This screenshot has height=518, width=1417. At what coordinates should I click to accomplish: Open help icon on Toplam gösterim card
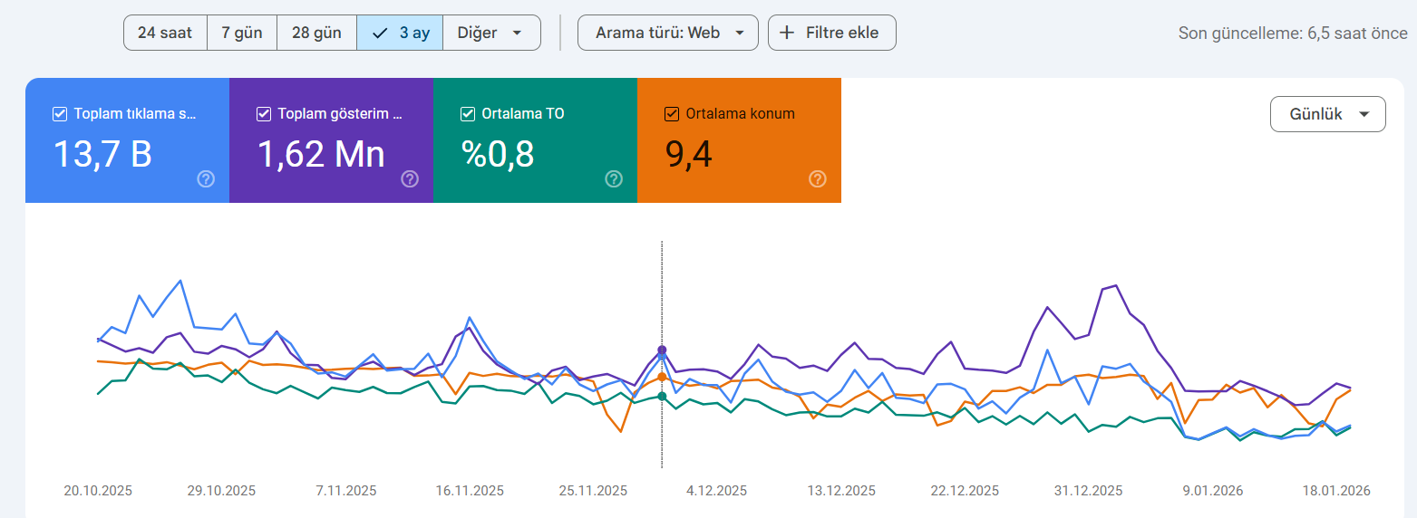pyautogui.click(x=410, y=179)
